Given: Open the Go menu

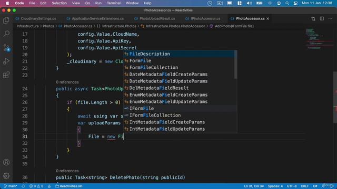Looking at the screenshot, I should point(87,3).
